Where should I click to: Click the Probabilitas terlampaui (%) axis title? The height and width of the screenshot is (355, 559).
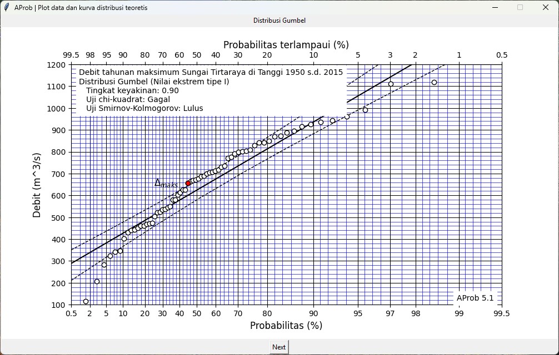[x=286, y=45]
